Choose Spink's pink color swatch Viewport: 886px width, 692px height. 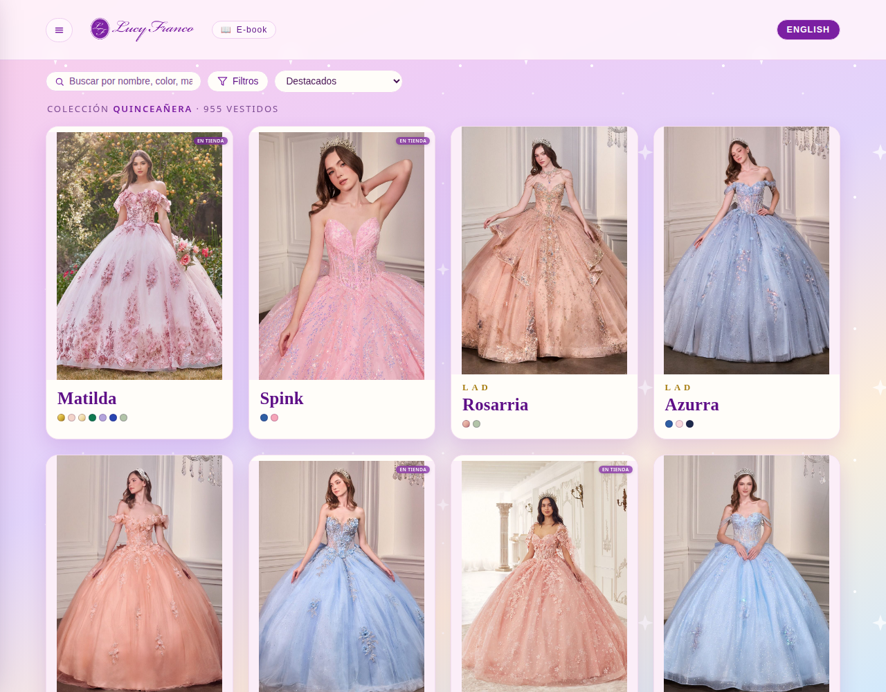point(274,418)
